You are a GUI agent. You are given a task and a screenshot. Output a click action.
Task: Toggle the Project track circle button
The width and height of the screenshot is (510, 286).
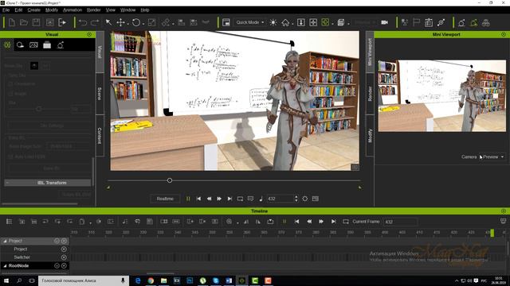(x=64, y=249)
